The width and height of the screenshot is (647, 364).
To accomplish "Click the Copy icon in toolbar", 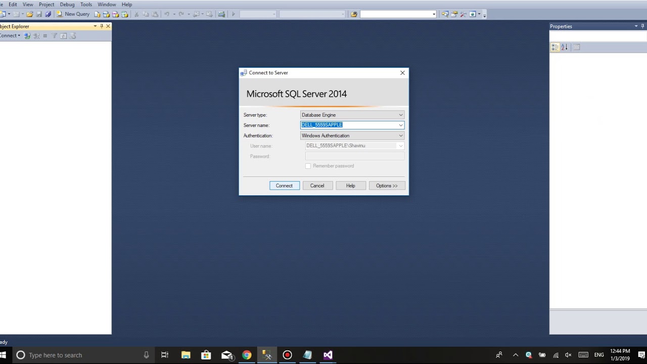I will (x=146, y=14).
